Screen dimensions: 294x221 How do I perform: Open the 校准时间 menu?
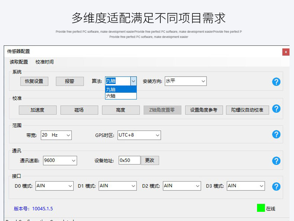coord(44,62)
